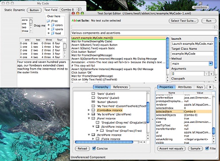220x161 pixels.
Task: Click the properties table vertical scrollbar thumb
Action: pyautogui.click(x=213, y=131)
